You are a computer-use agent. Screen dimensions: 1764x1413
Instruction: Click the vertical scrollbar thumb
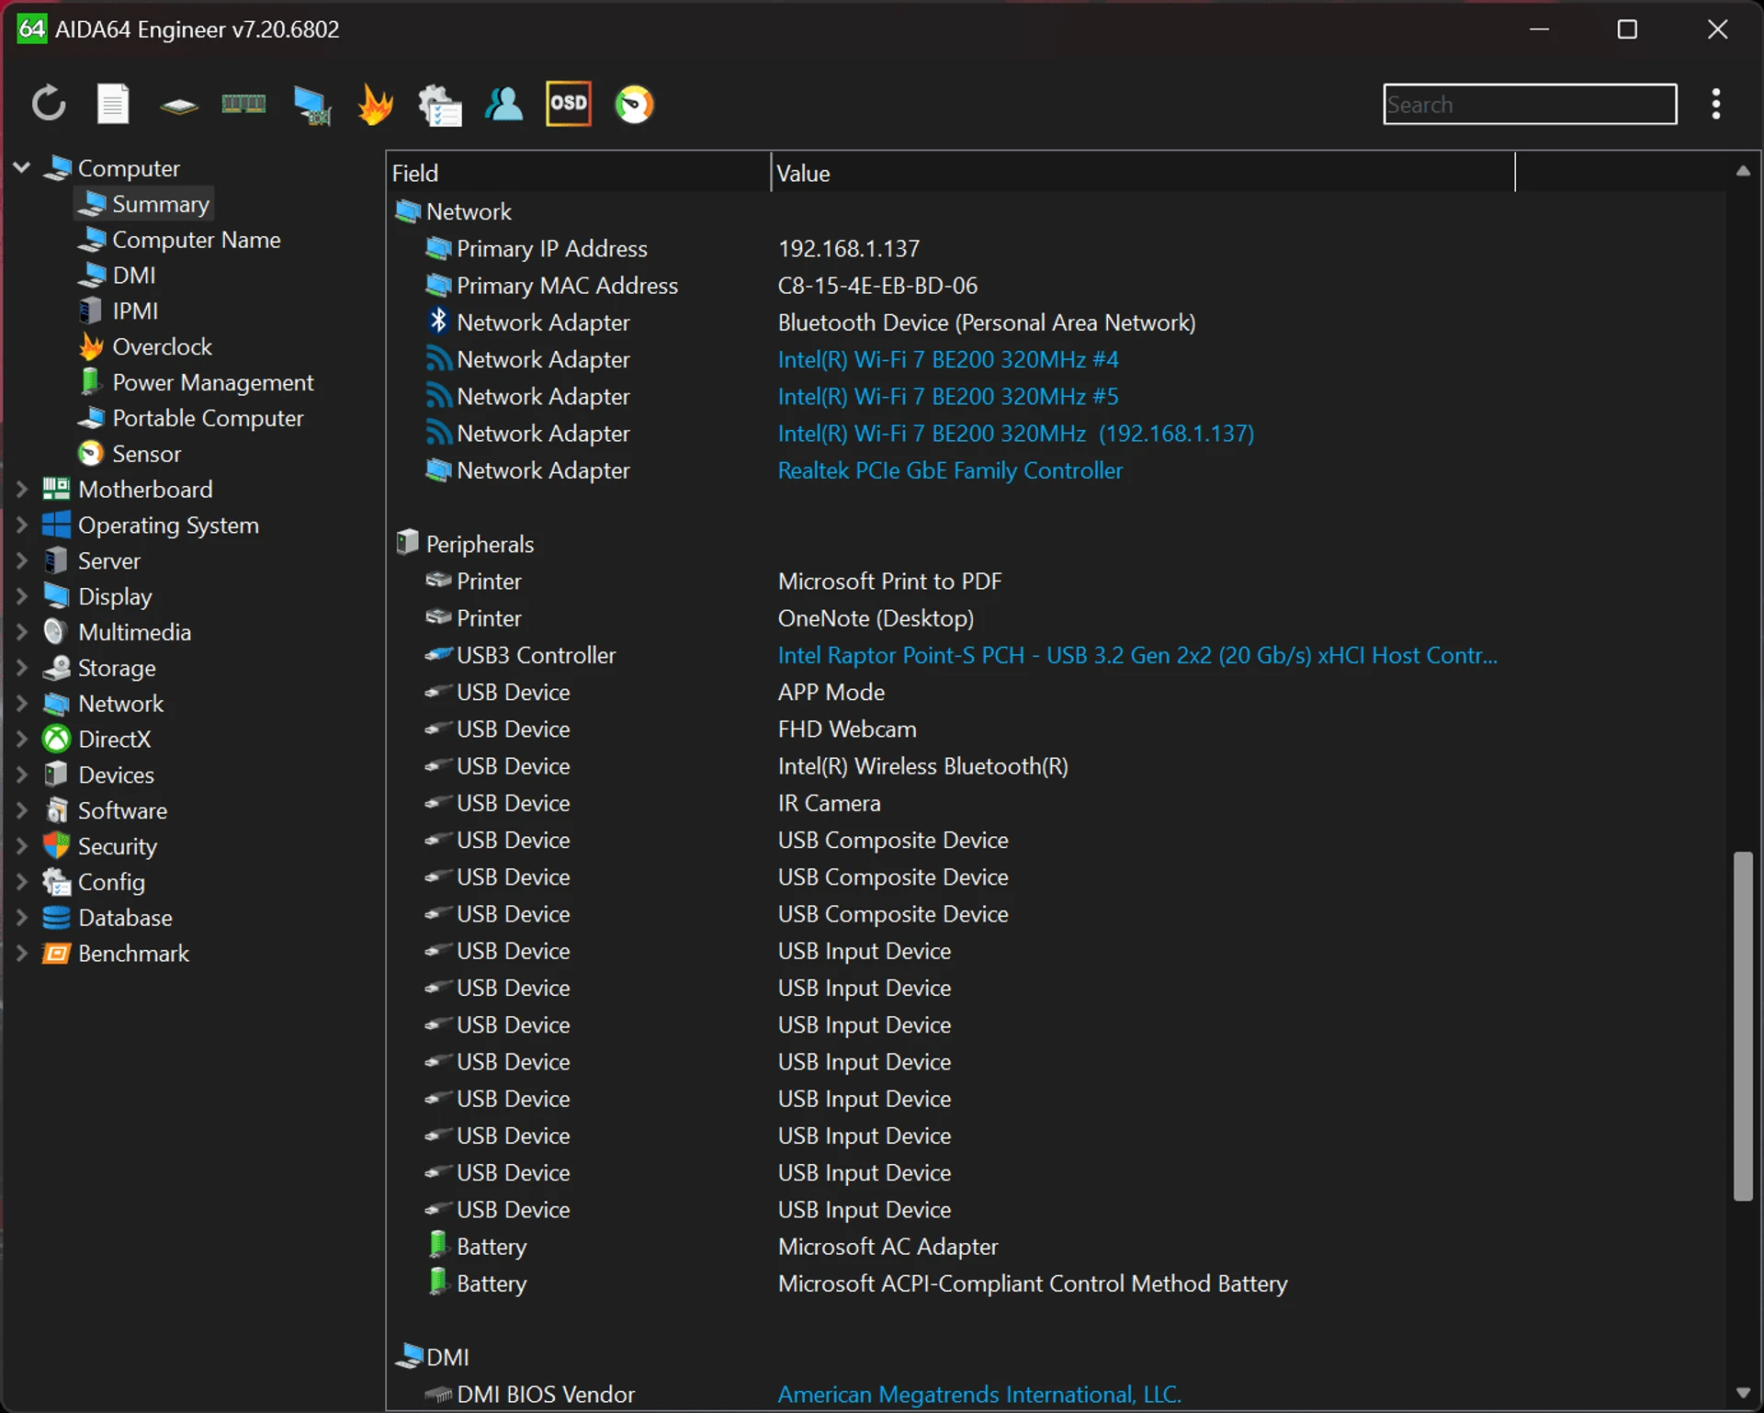pyautogui.click(x=1743, y=1026)
